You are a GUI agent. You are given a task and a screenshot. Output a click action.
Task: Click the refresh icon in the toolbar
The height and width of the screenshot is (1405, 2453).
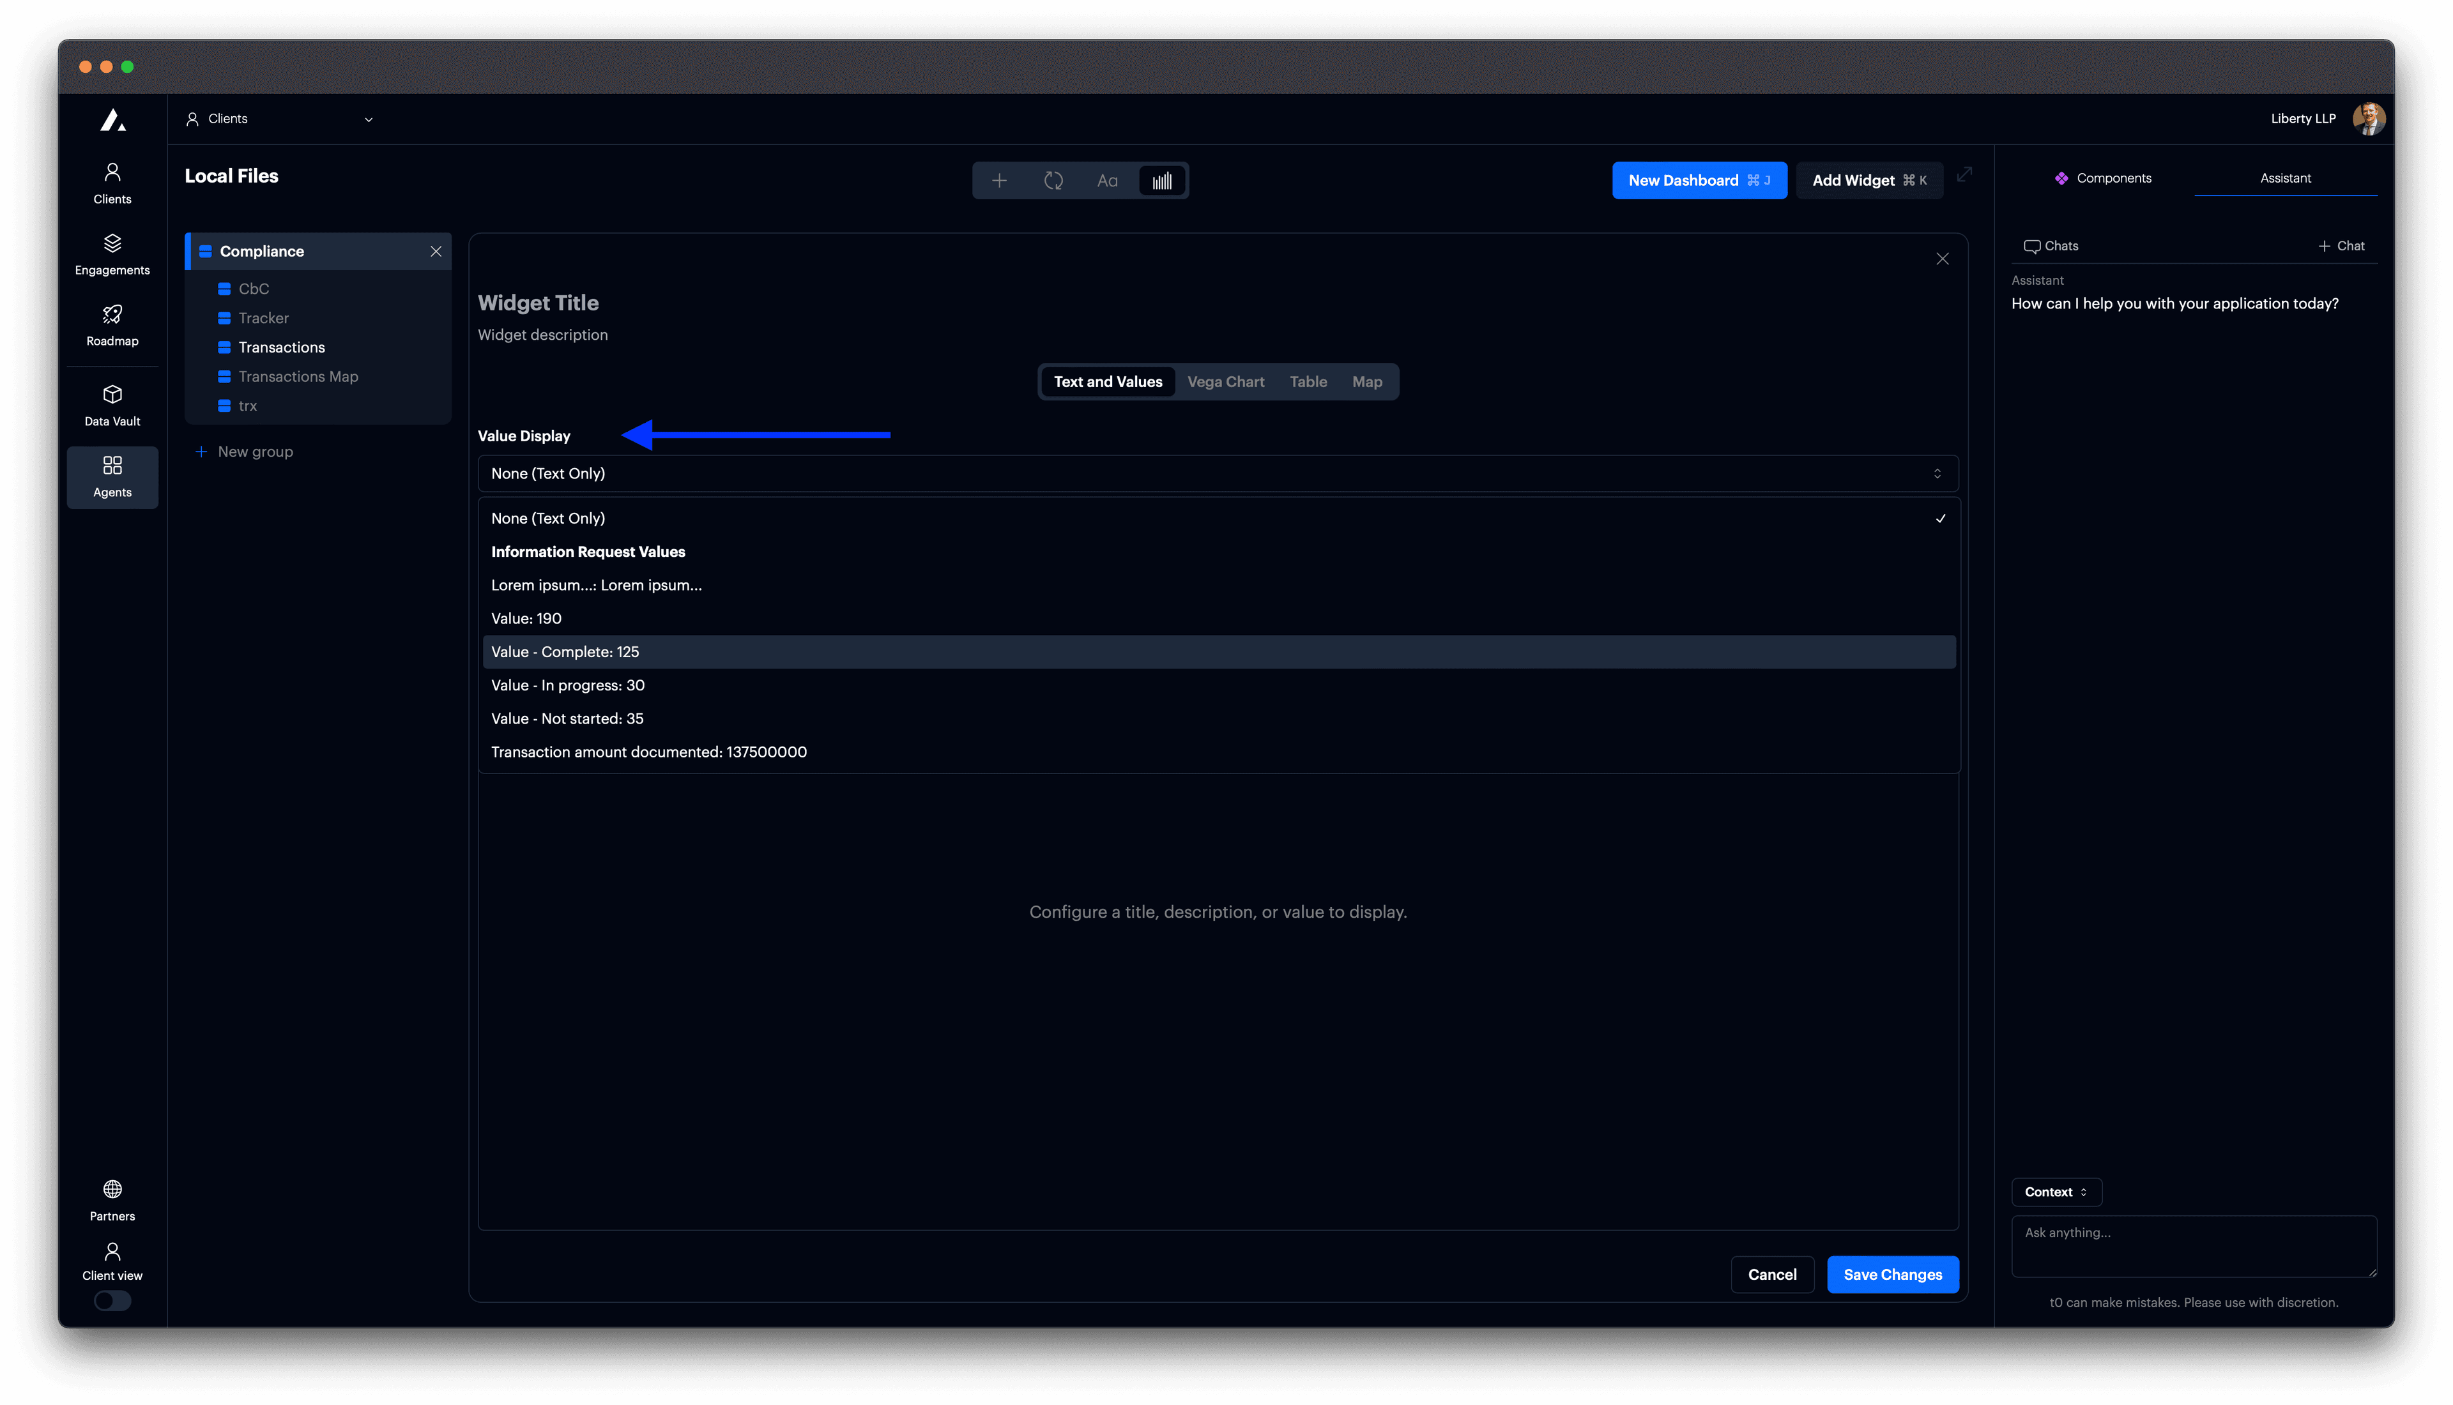click(x=1054, y=179)
